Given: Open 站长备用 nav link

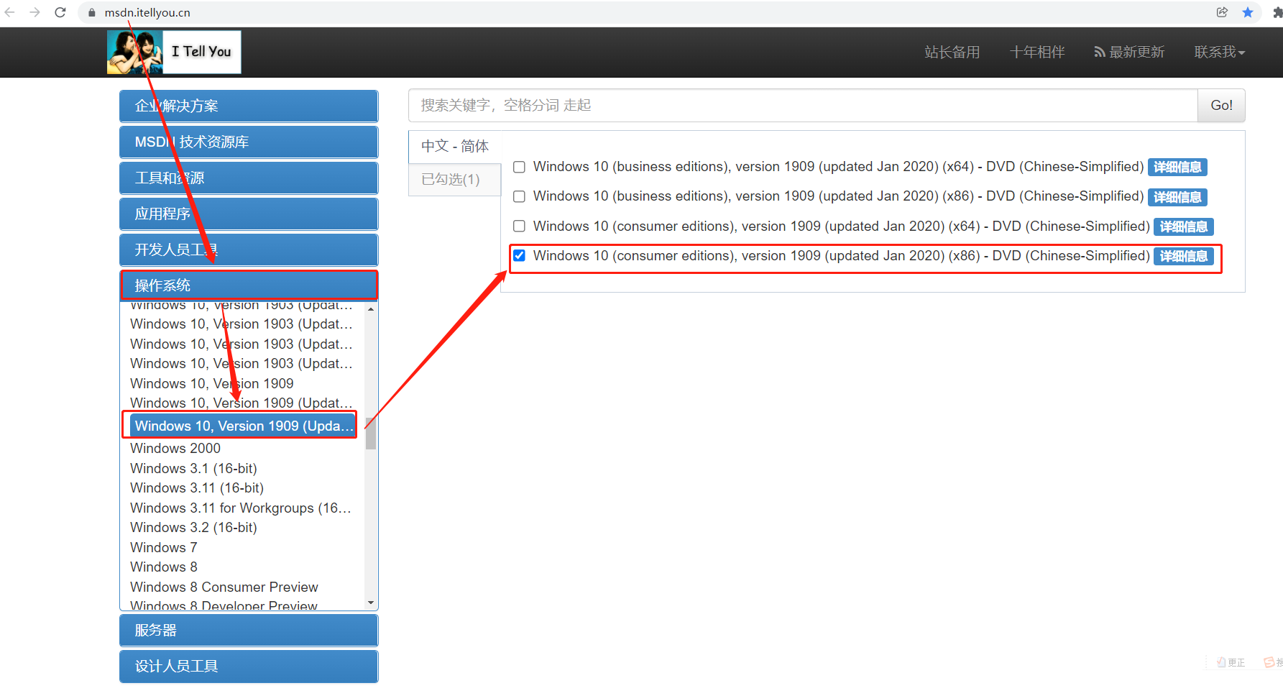Looking at the screenshot, I should click(952, 52).
